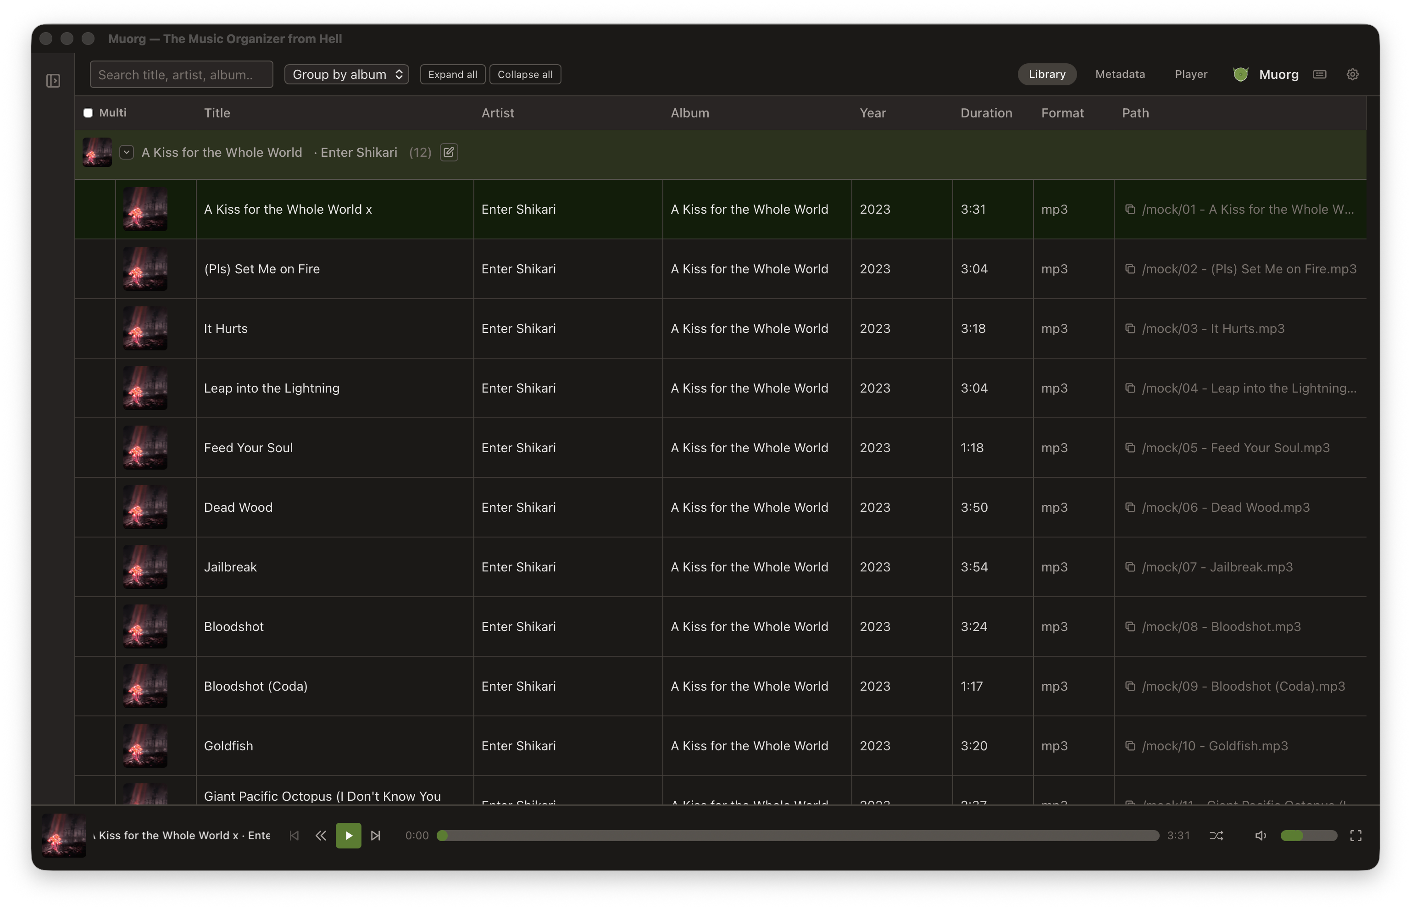Edit the album via the pencil icon

point(449,152)
